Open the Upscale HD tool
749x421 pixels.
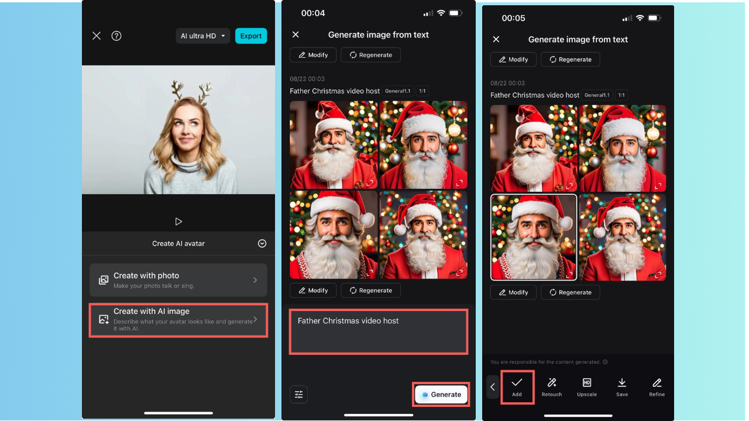pos(587,386)
